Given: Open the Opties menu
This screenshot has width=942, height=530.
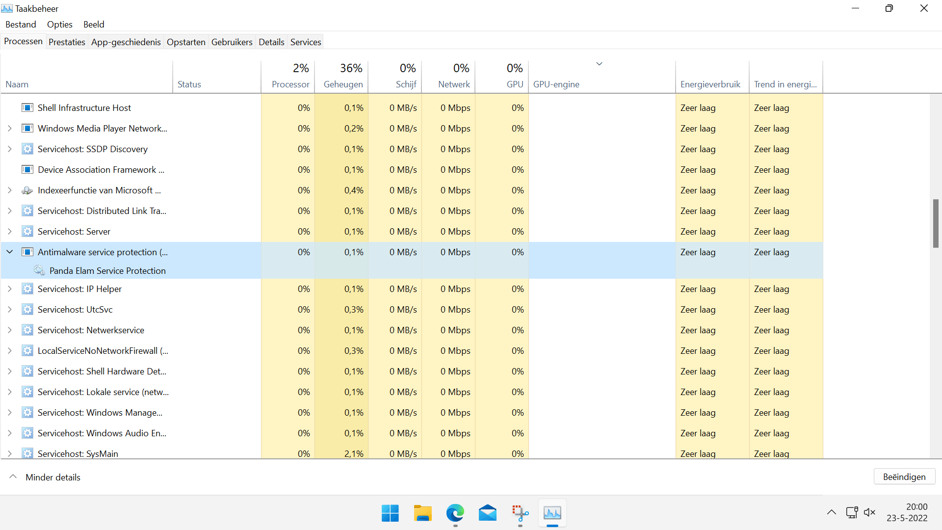Looking at the screenshot, I should point(59,24).
